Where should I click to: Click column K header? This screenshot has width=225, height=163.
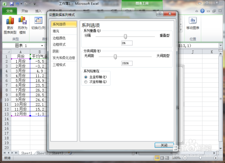211,52
